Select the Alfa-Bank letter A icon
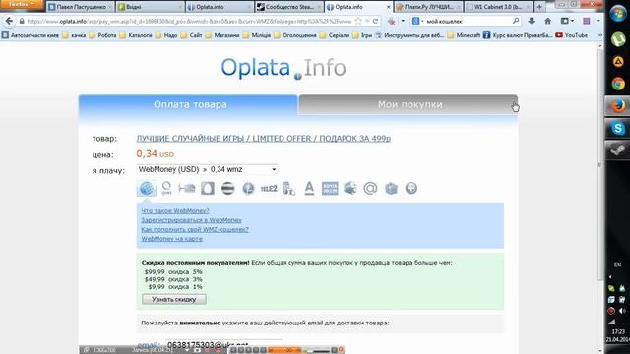 (309, 188)
